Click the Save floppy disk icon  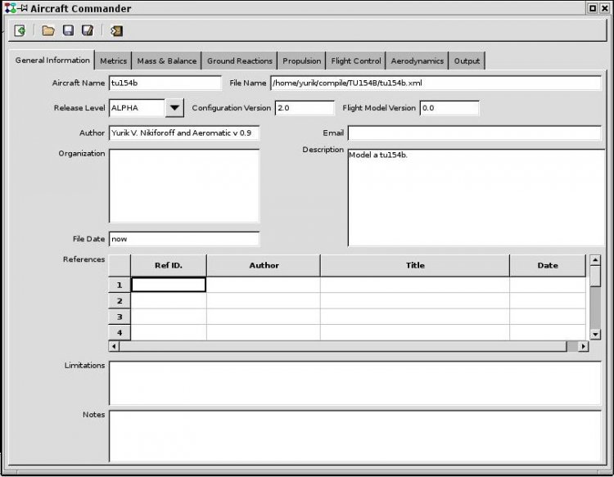(68, 31)
